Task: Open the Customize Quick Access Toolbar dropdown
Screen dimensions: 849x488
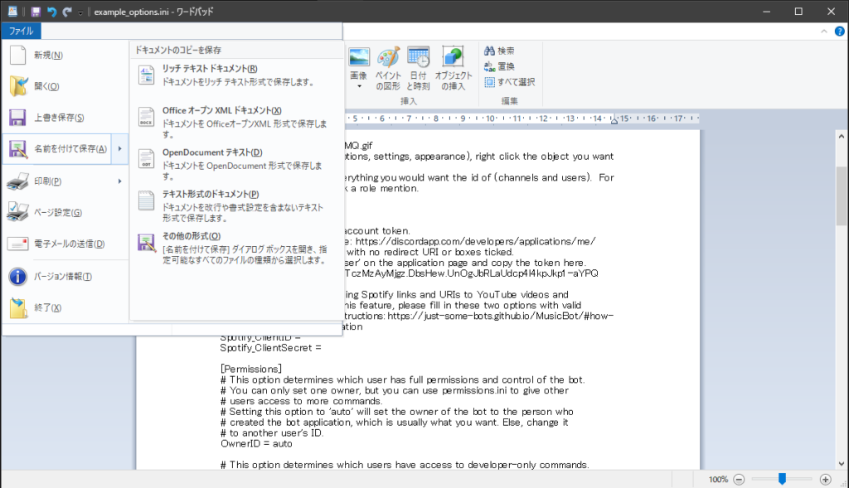Action: click(80, 12)
